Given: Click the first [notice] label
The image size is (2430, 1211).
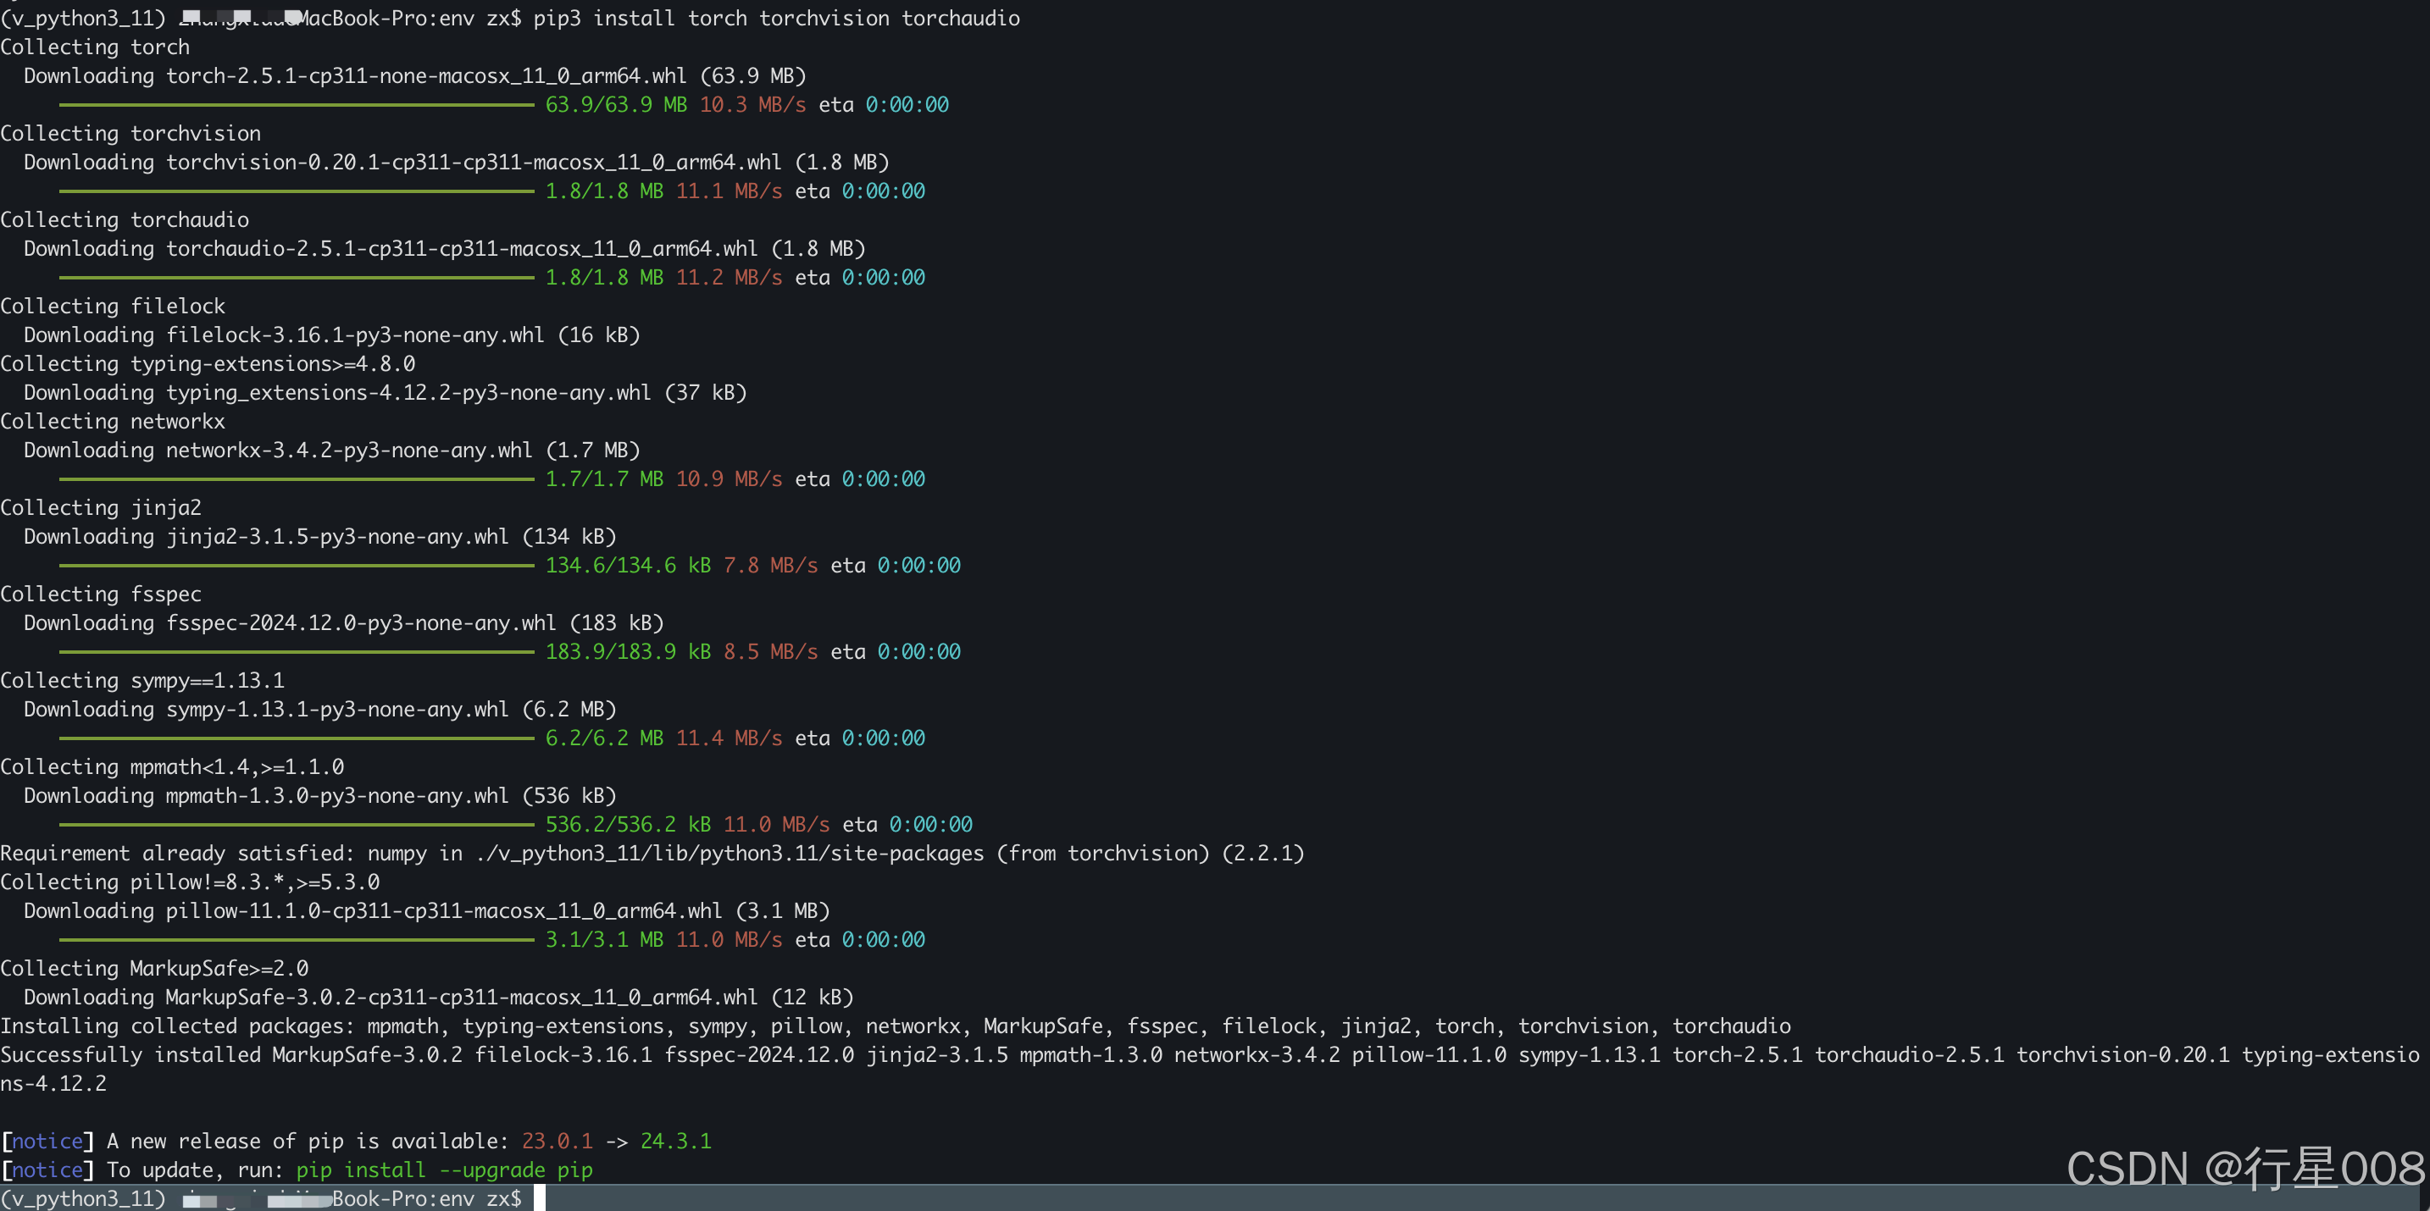Looking at the screenshot, I should (47, 1140).
